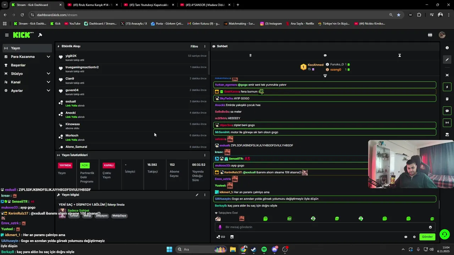454x255 pixels.
Task: Click the chat bubble icon in the right sidebar
Action: [x=447, y=111]
